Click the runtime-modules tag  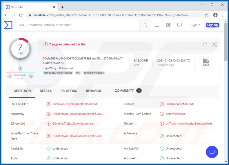94,73
